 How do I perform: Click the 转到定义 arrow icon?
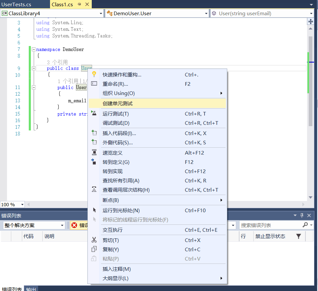pyautogui.click(x=94, y=162)
